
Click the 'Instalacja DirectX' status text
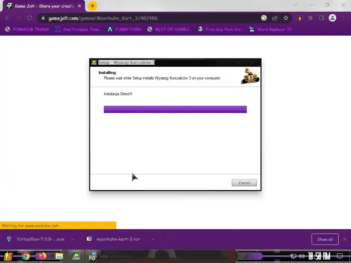tap(118, 94)
